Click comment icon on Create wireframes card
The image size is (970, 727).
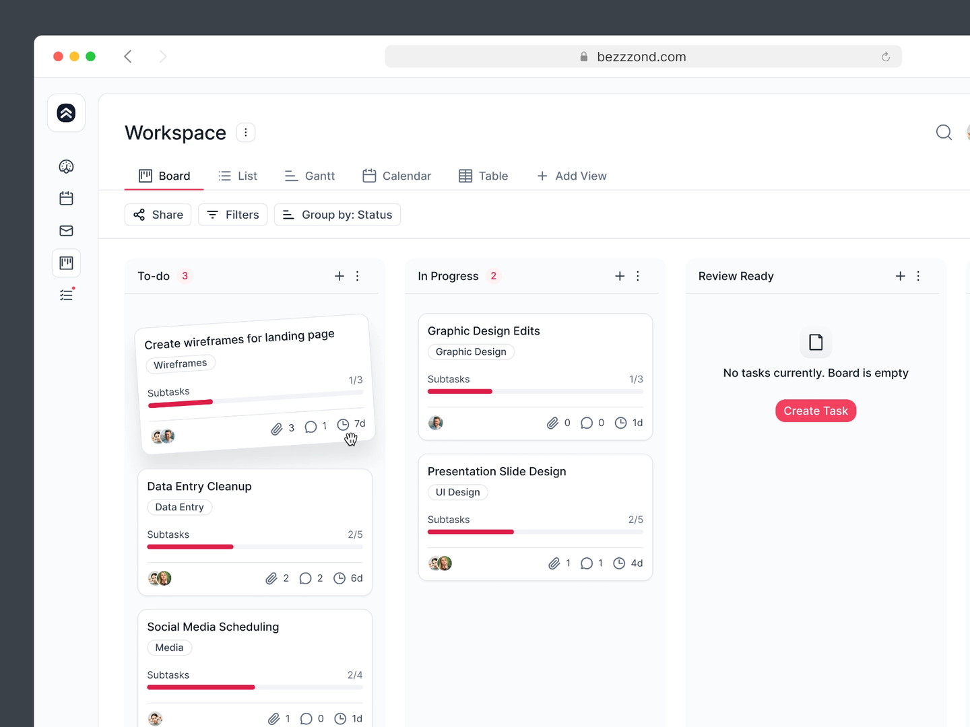(x=311, y=427)
